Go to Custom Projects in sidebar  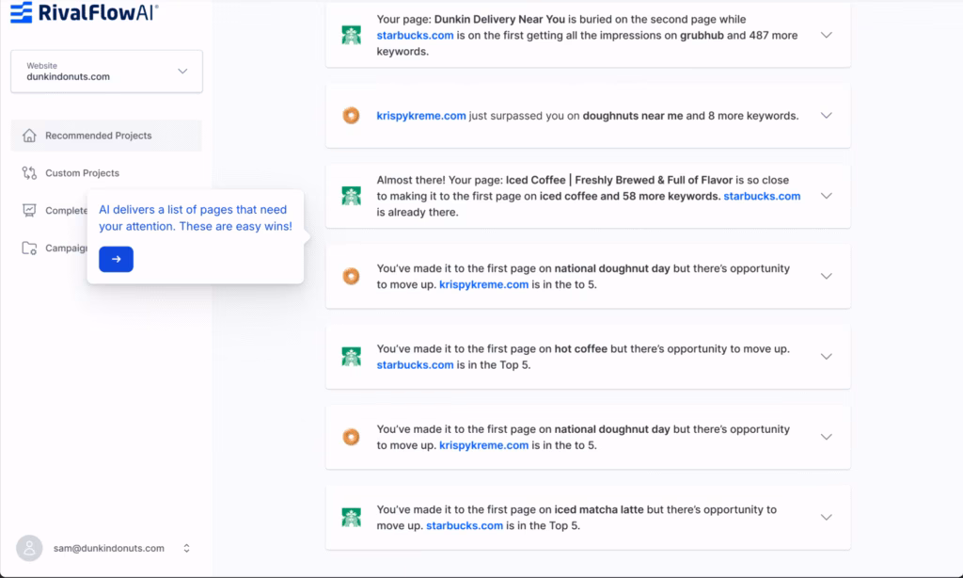coord(82,173)
